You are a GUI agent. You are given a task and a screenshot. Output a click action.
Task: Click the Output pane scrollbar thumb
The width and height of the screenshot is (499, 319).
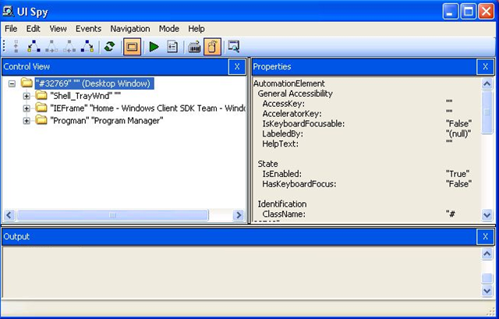(x=487, y=278)
